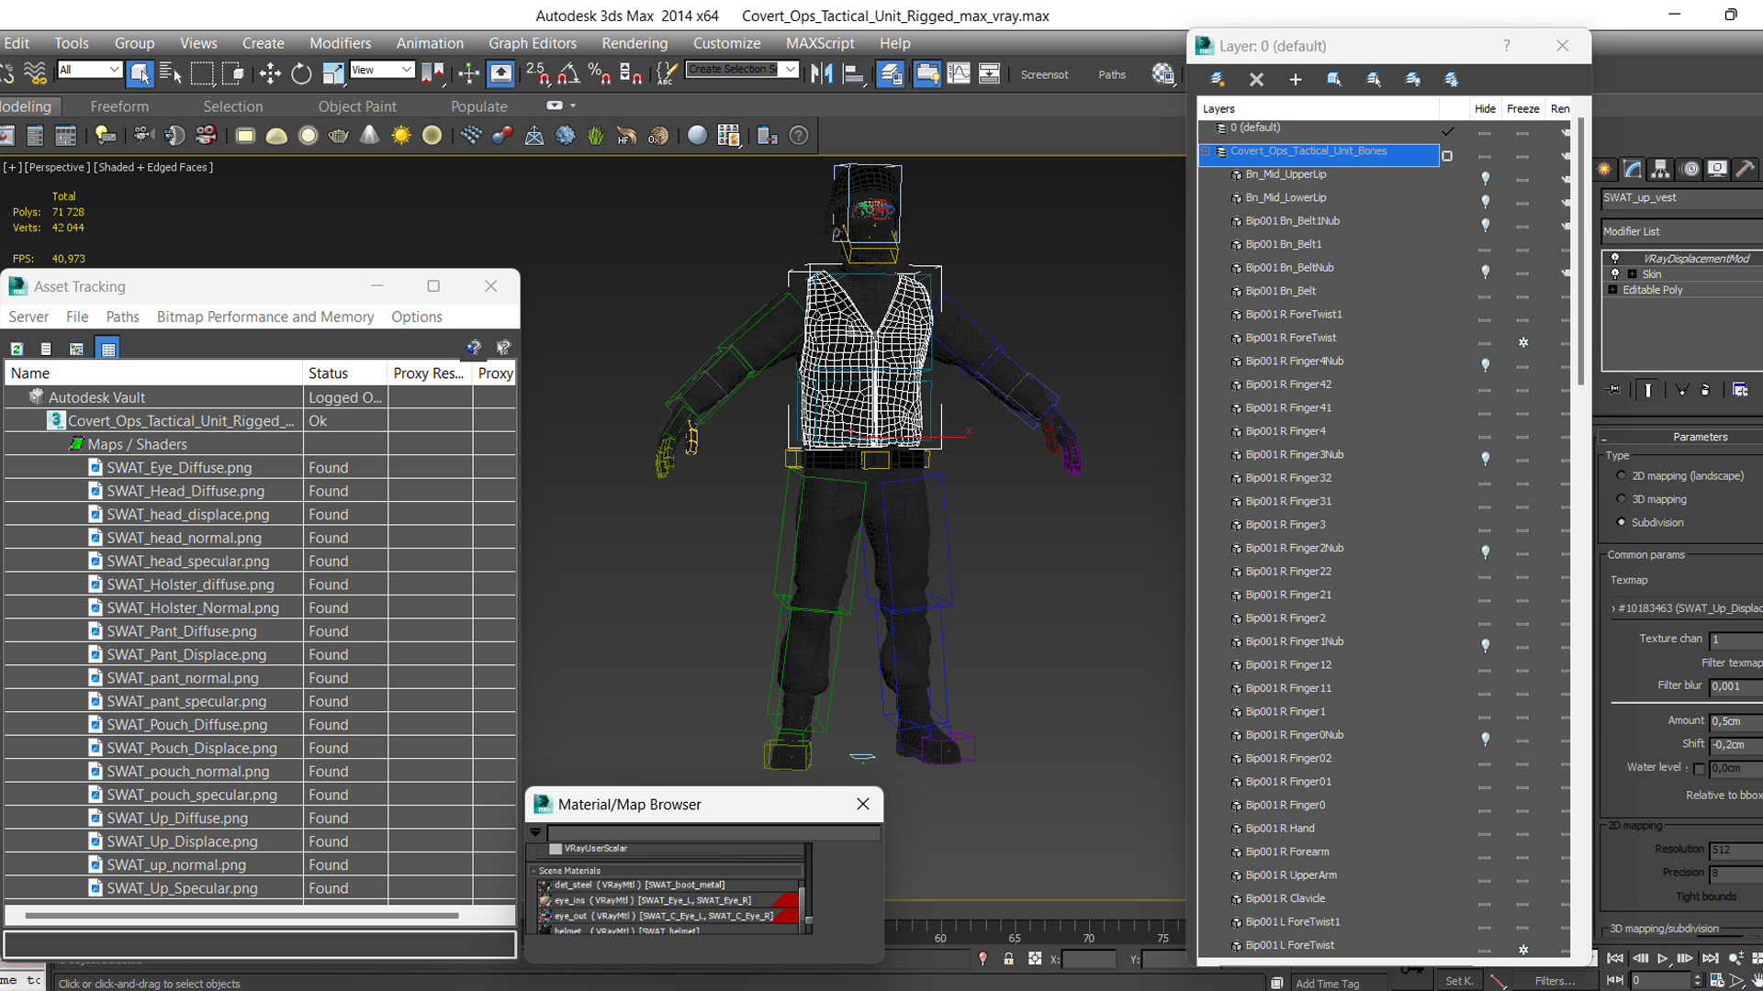Click horizontal scrollbar in Asset Tracking
This screenshot has width=1763, height=991.
pos(241,916)
